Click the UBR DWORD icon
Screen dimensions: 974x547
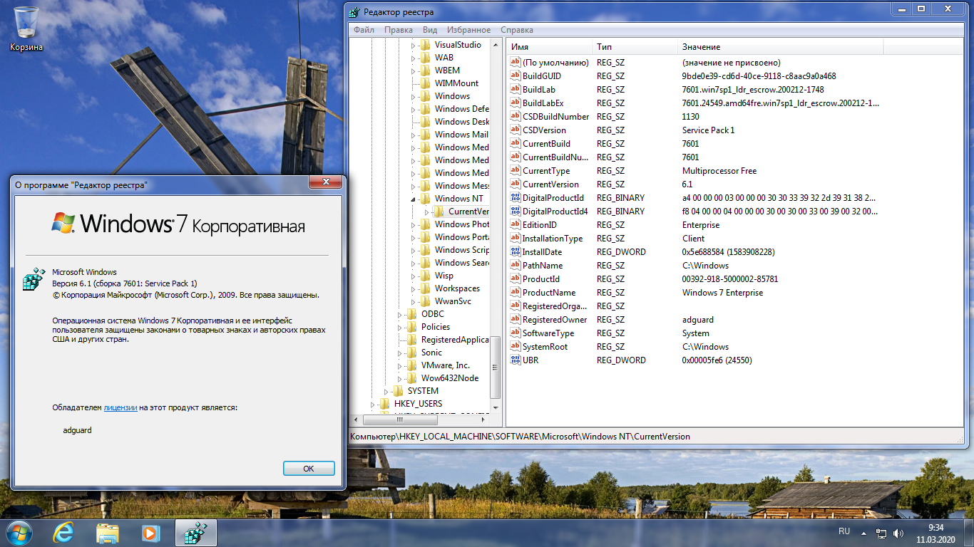click(x=516, y=360)
